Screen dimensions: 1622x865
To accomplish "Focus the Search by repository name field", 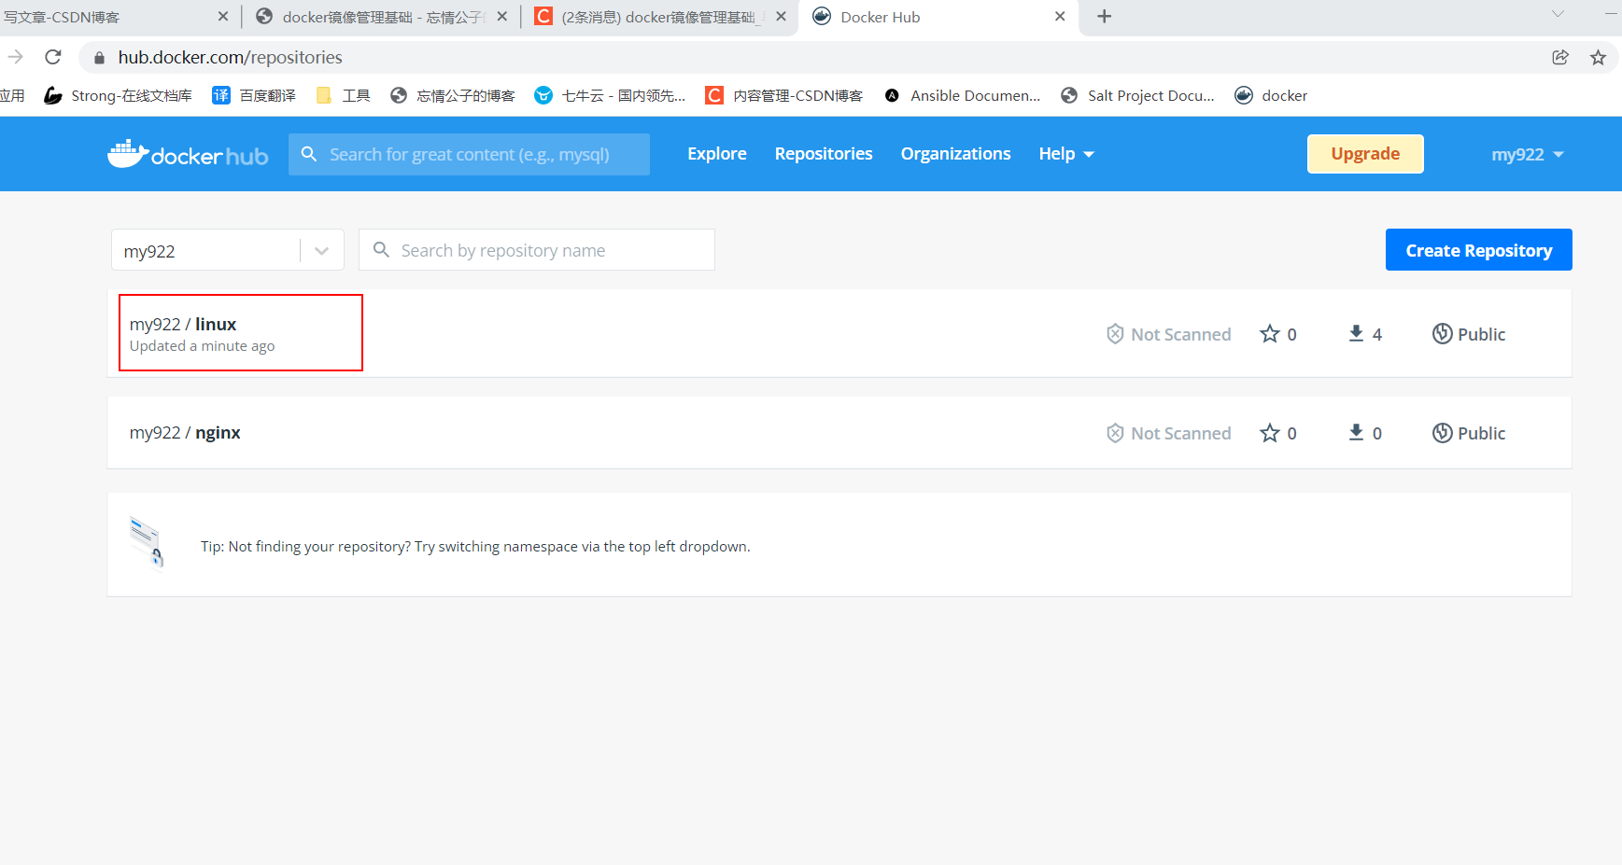I will point(537,250).
